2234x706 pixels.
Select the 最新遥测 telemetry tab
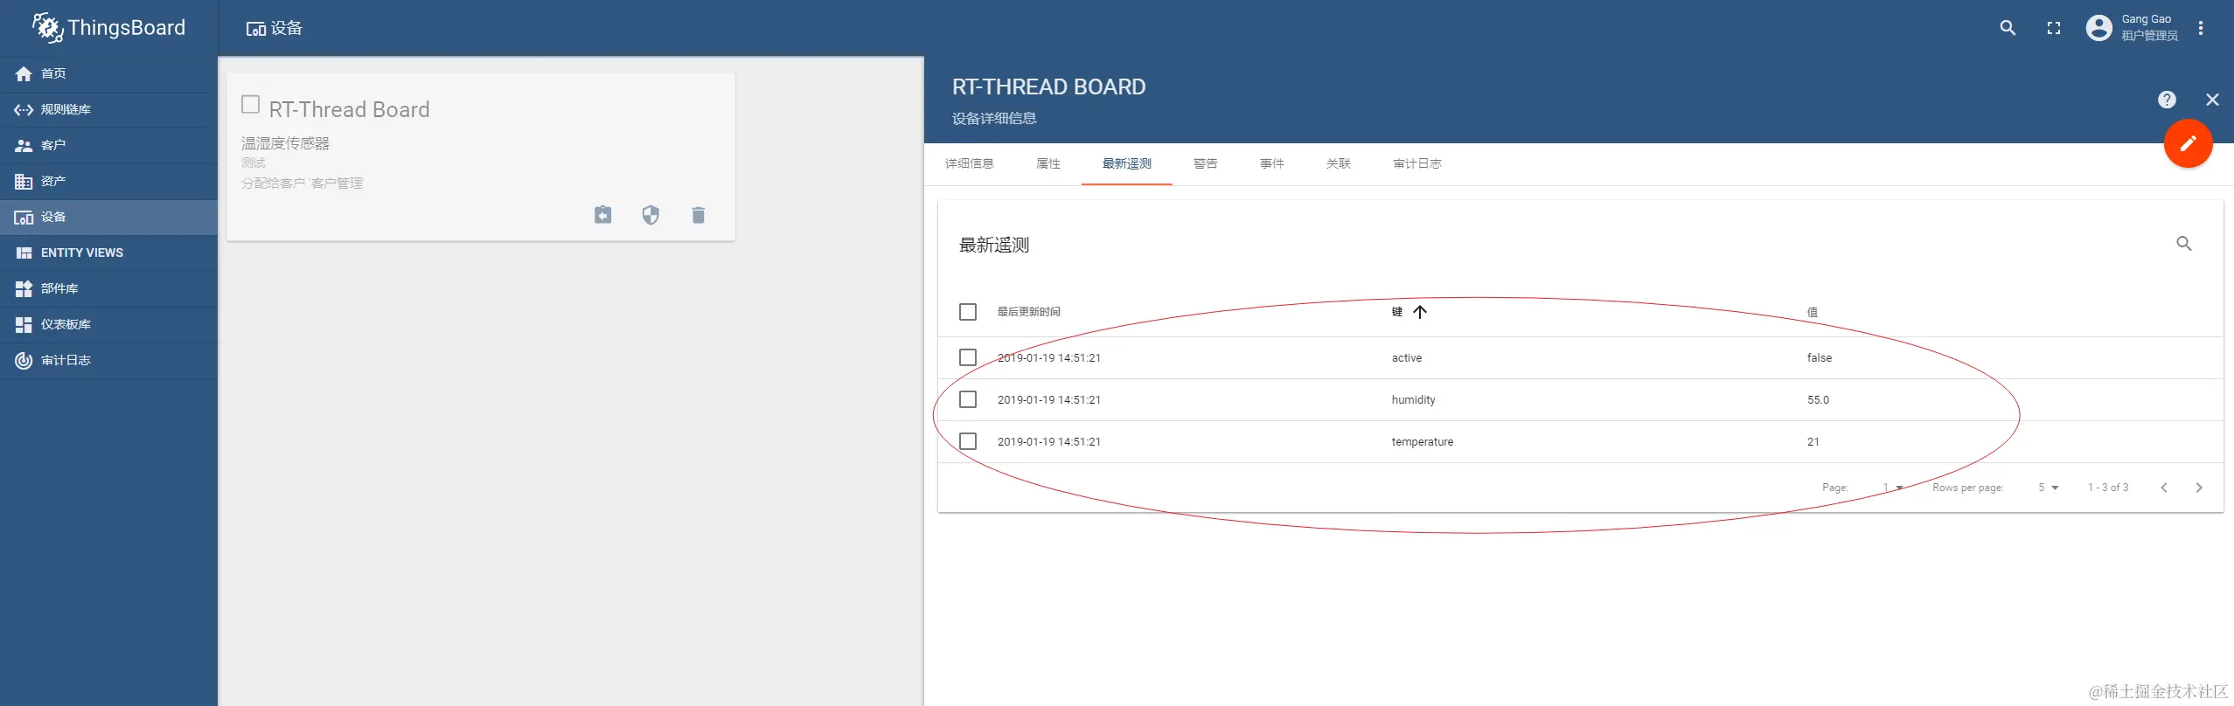click(x=1127, y=163)
